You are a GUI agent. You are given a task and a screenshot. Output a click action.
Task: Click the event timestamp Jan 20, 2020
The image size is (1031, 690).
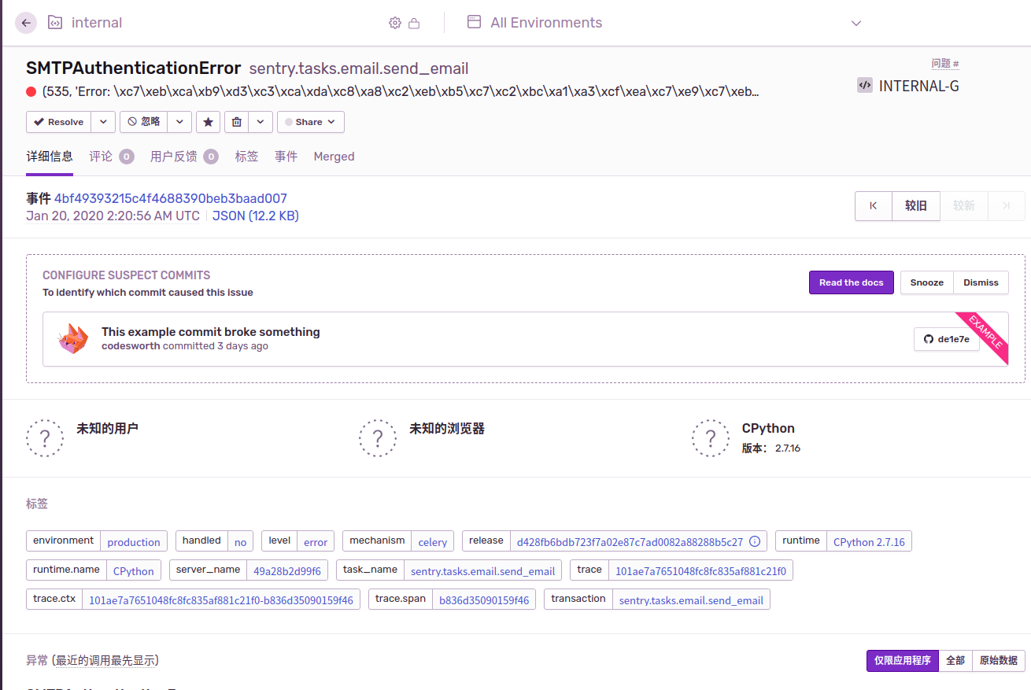click(113, 216)
